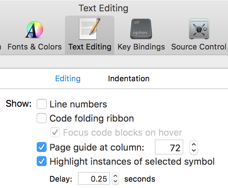228x188 pixels.
Task: Click the Text Editing pencil icon
Action: click(x=90, y=29)
